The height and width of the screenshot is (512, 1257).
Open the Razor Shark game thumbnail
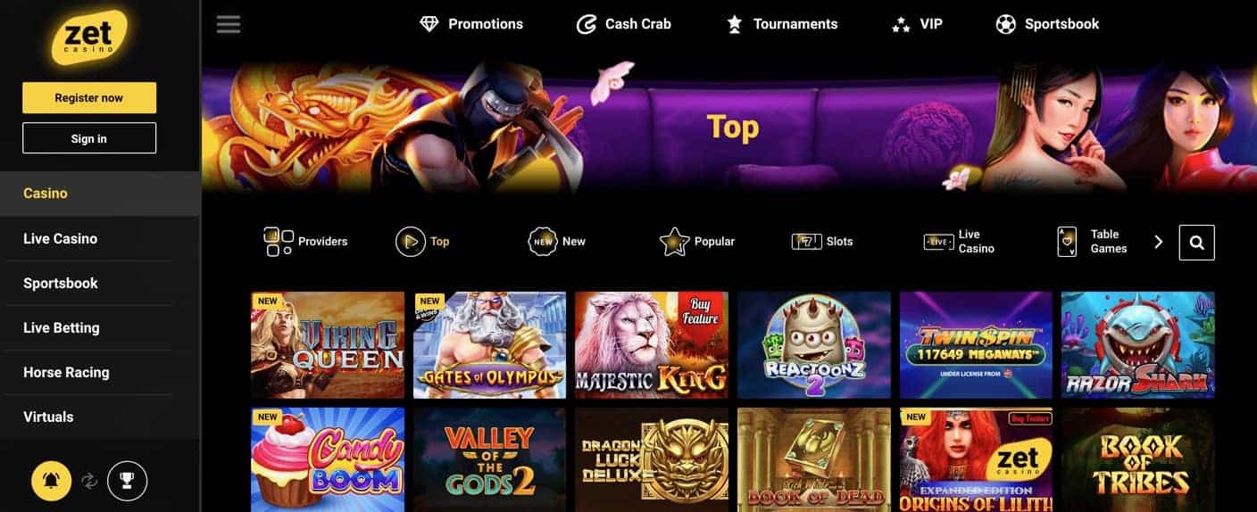[1138, 344]
